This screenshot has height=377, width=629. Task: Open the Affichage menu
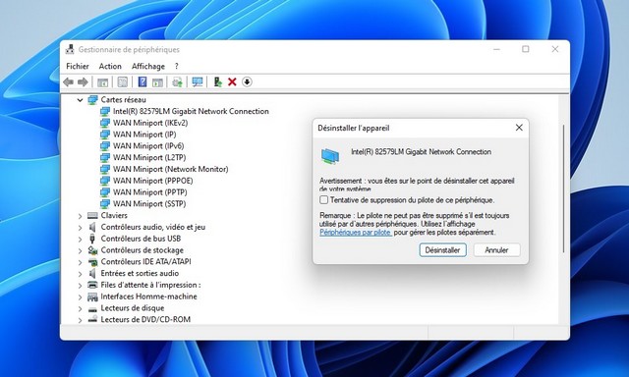pos(148,66)
